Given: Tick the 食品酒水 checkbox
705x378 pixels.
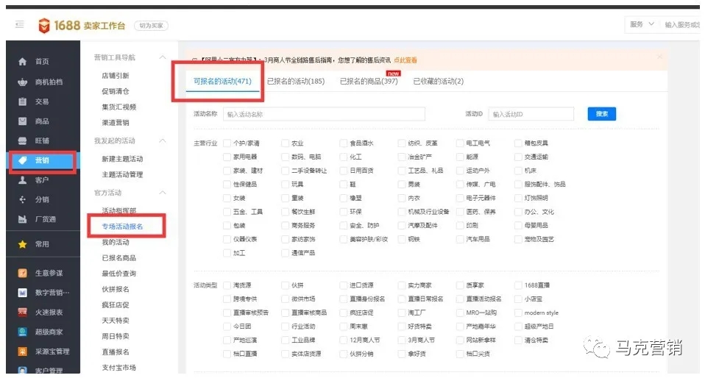Looking at the screenshot, I should 344,143.
